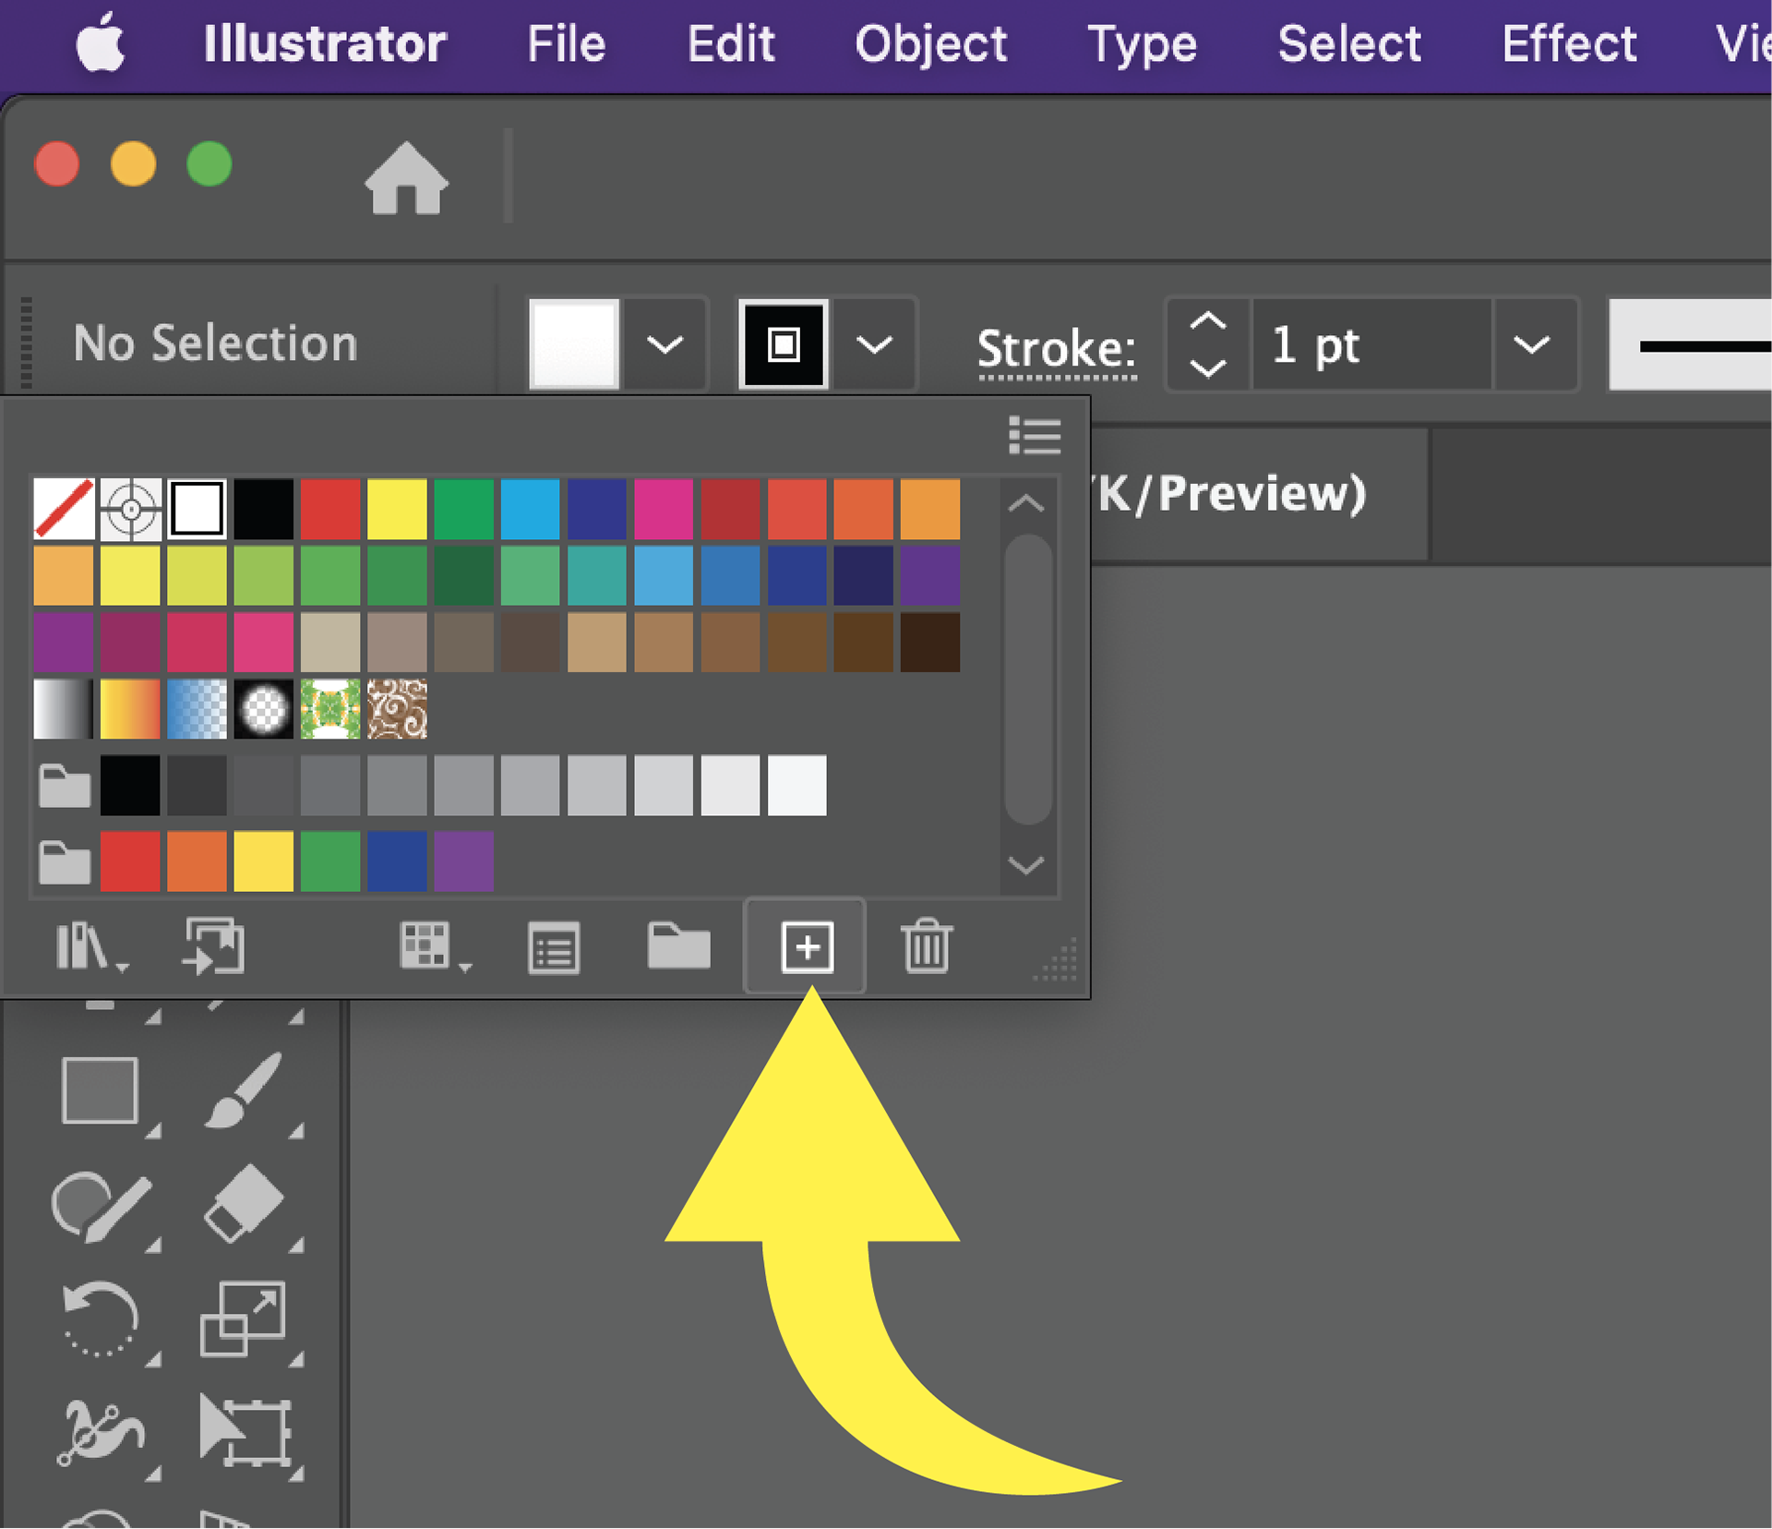
Task: Click the Stroke panel link label
Action: click(x=1057, y=350)
